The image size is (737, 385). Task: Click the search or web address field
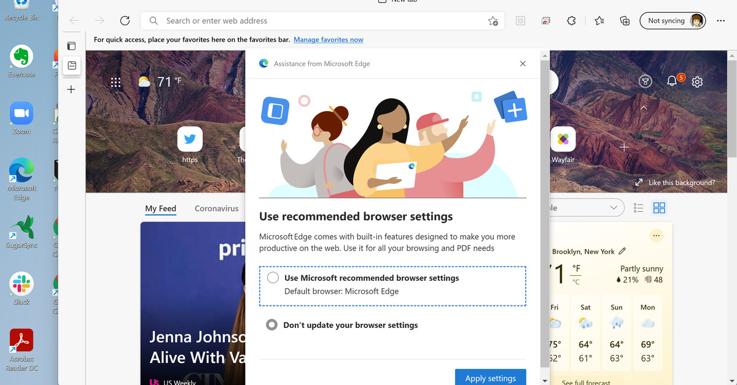click(x=319, y=21)
